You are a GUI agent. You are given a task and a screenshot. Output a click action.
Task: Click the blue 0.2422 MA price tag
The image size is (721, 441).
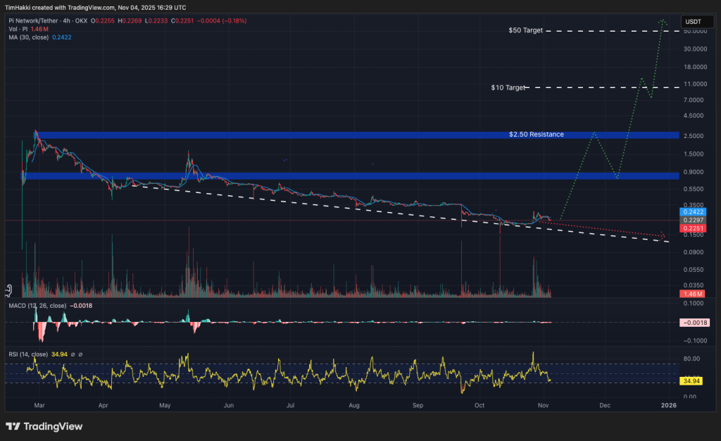(691, 211)
